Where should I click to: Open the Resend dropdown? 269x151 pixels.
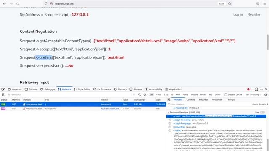pyautogui.click(x=264, y=104)
